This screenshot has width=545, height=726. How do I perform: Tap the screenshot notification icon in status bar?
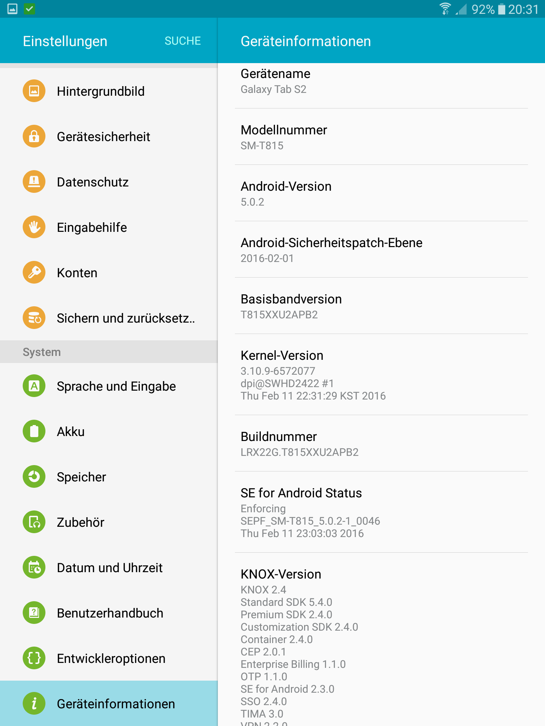coord(12,9)
